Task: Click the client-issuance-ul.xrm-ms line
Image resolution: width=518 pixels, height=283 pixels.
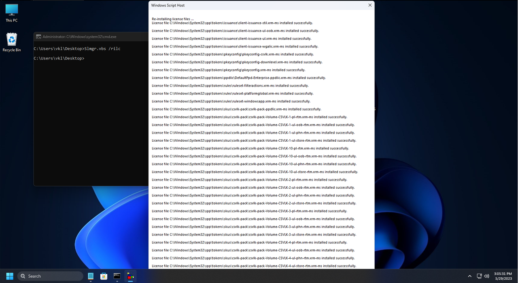Action: (231, 38)
